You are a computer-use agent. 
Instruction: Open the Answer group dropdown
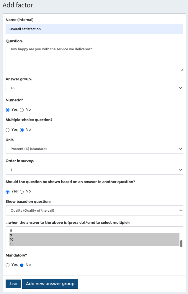tap(94, 88)
